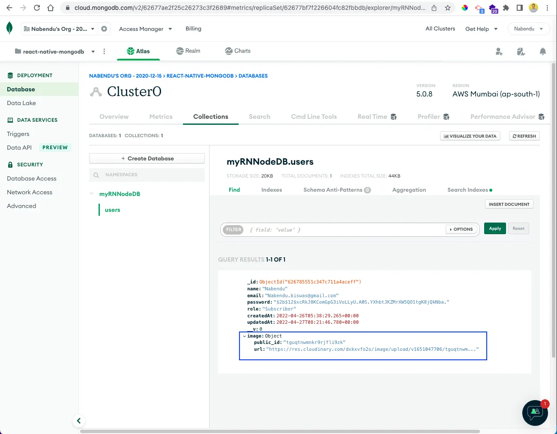Open the Search tab

tap(260, 117)
